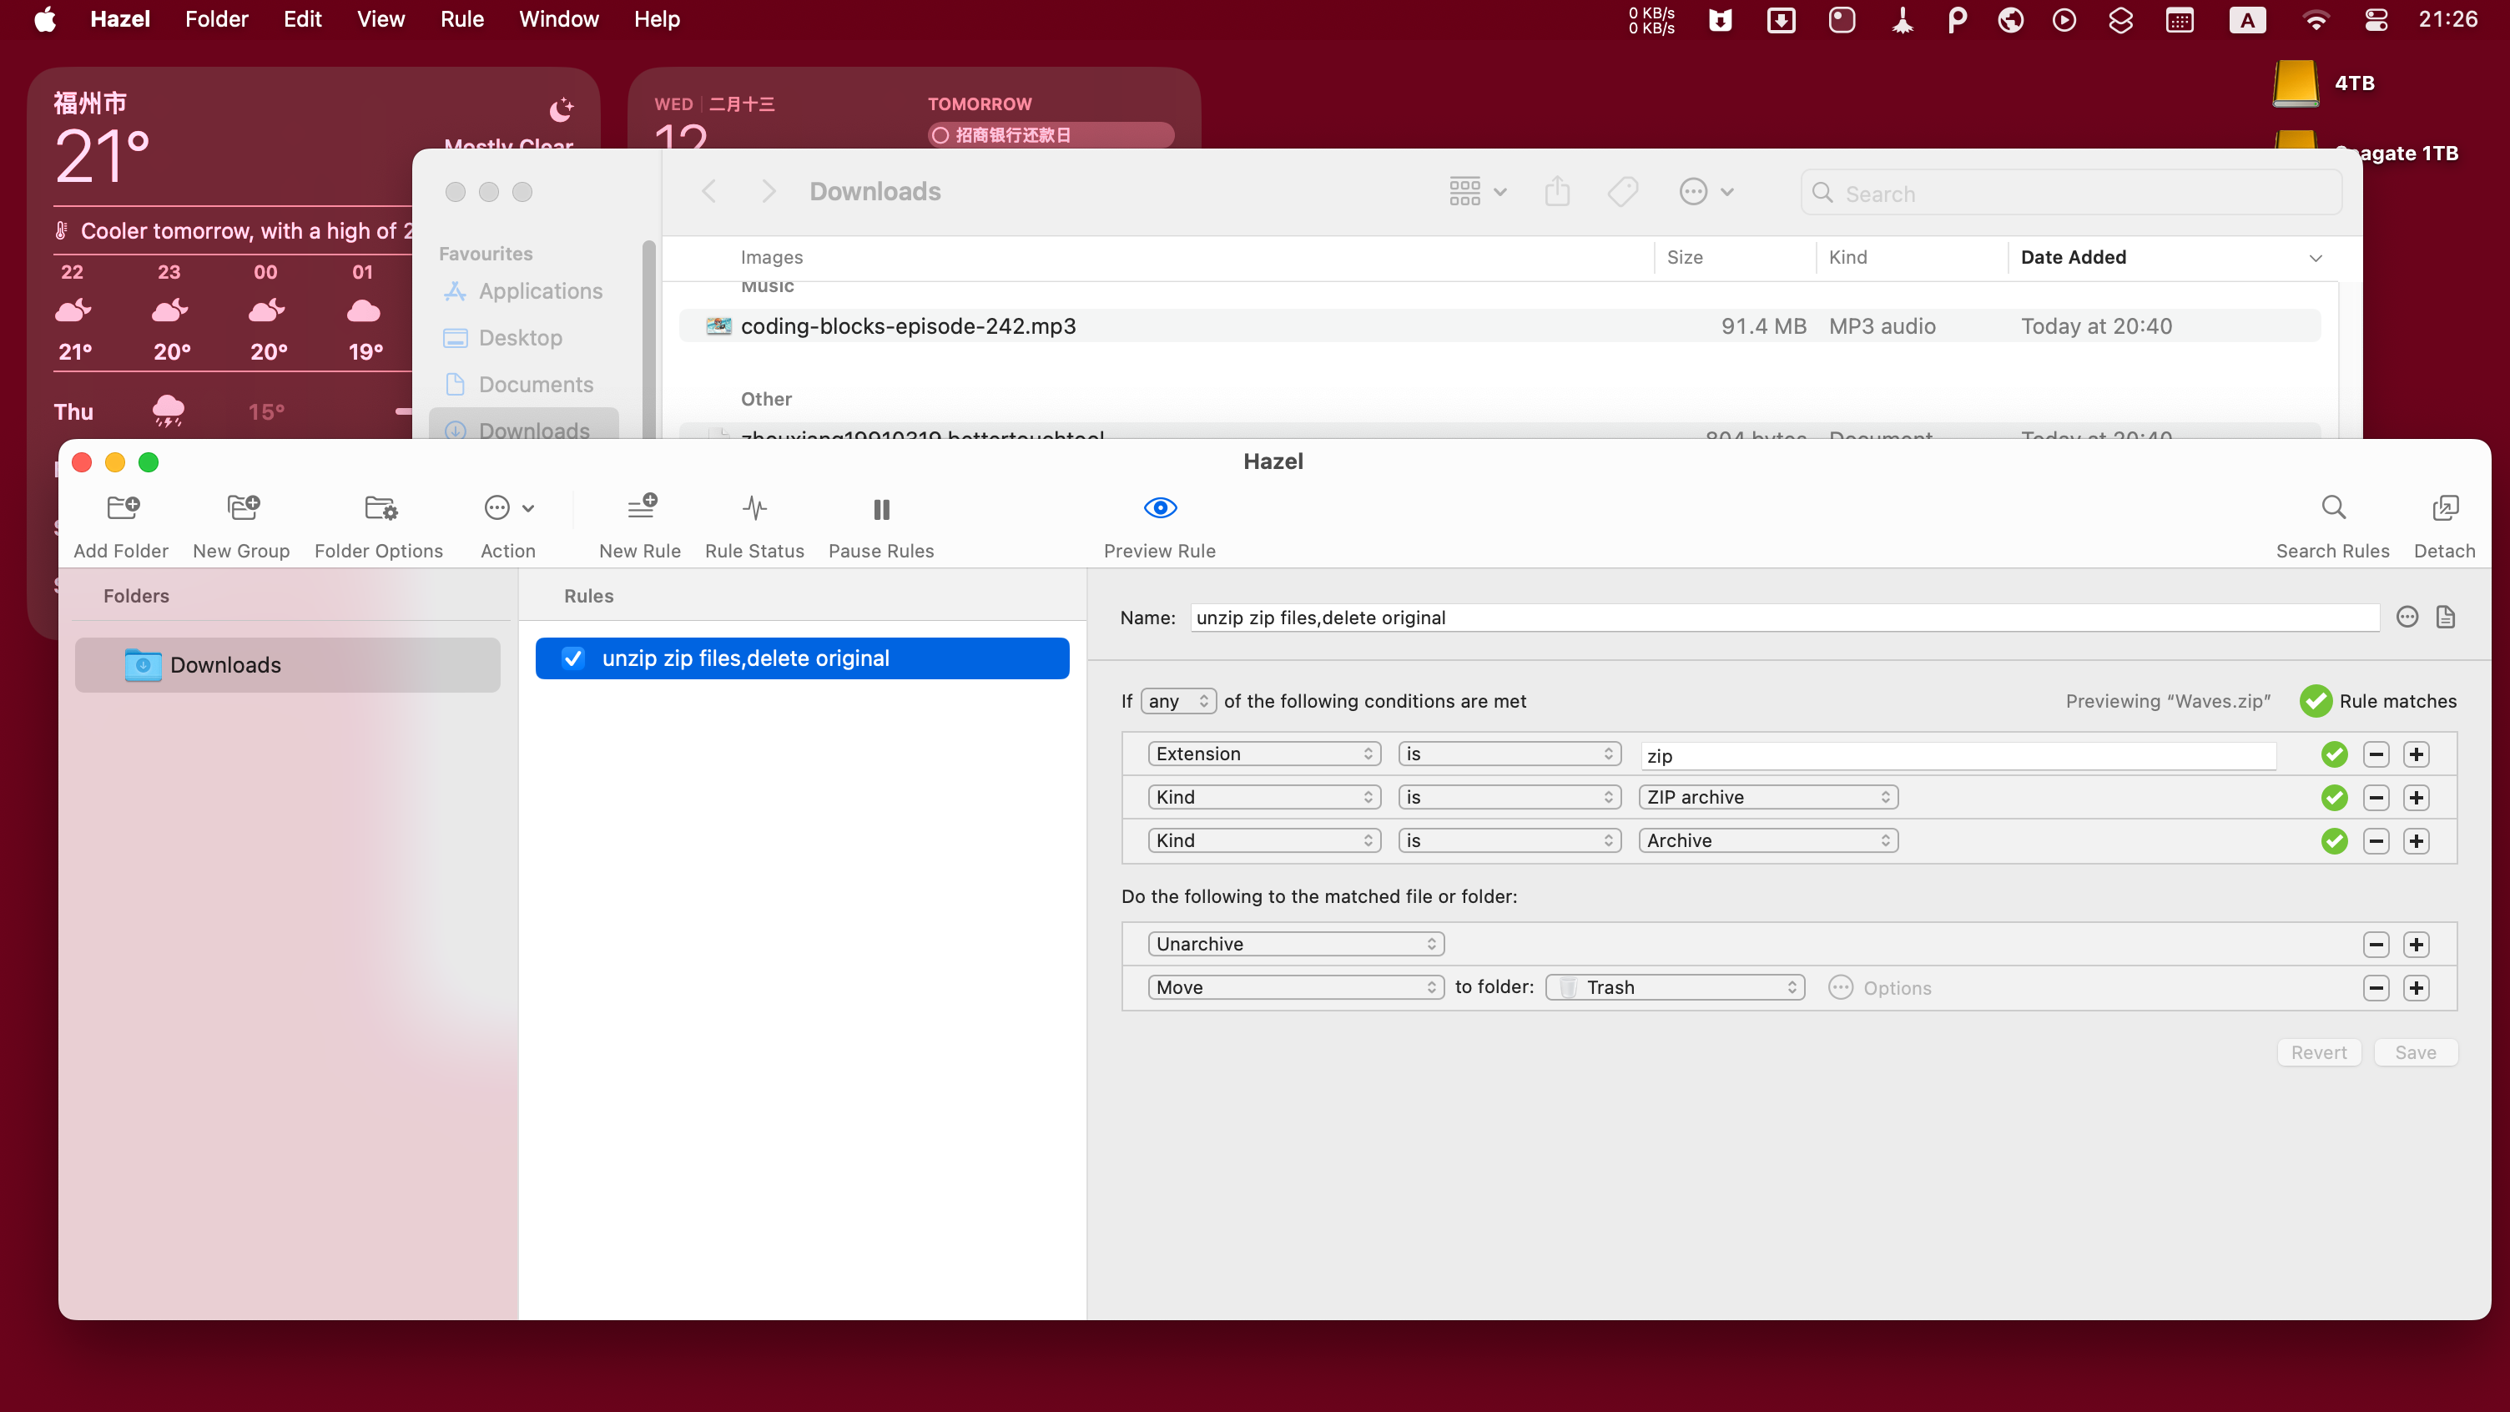Viewport: 2510px width, 1412px height.
Task: Remove the Move to Trash action
Action: (x=2376, y=988)
